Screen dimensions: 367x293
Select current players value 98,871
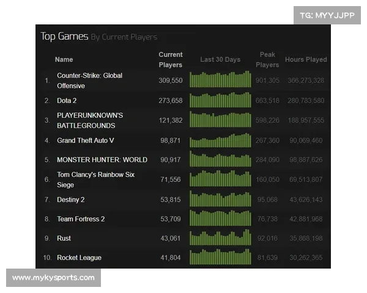[171, 140]
